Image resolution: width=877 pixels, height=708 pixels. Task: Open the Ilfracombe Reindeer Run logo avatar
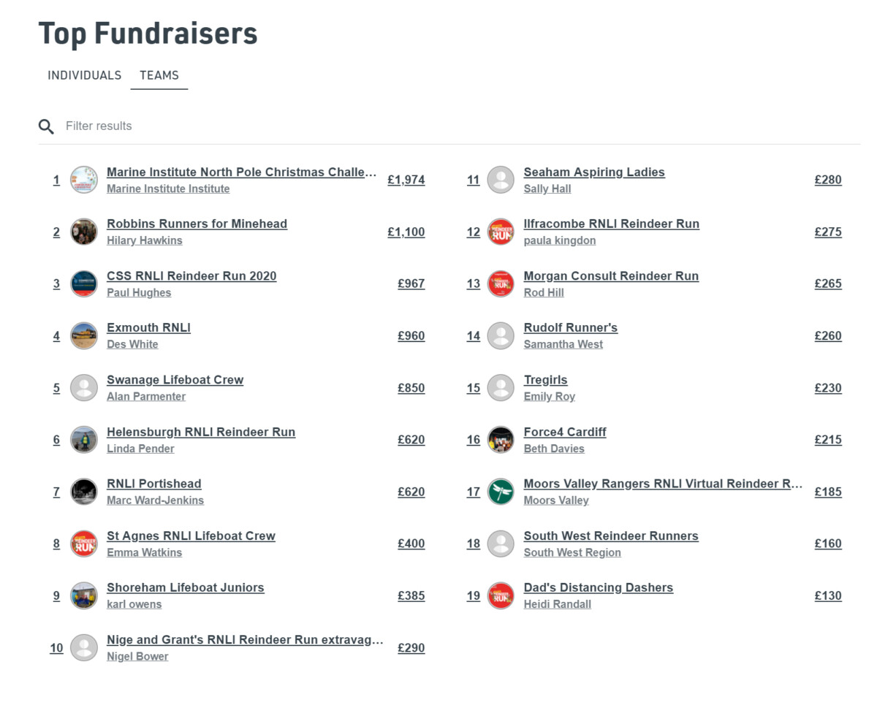(501, 232)
